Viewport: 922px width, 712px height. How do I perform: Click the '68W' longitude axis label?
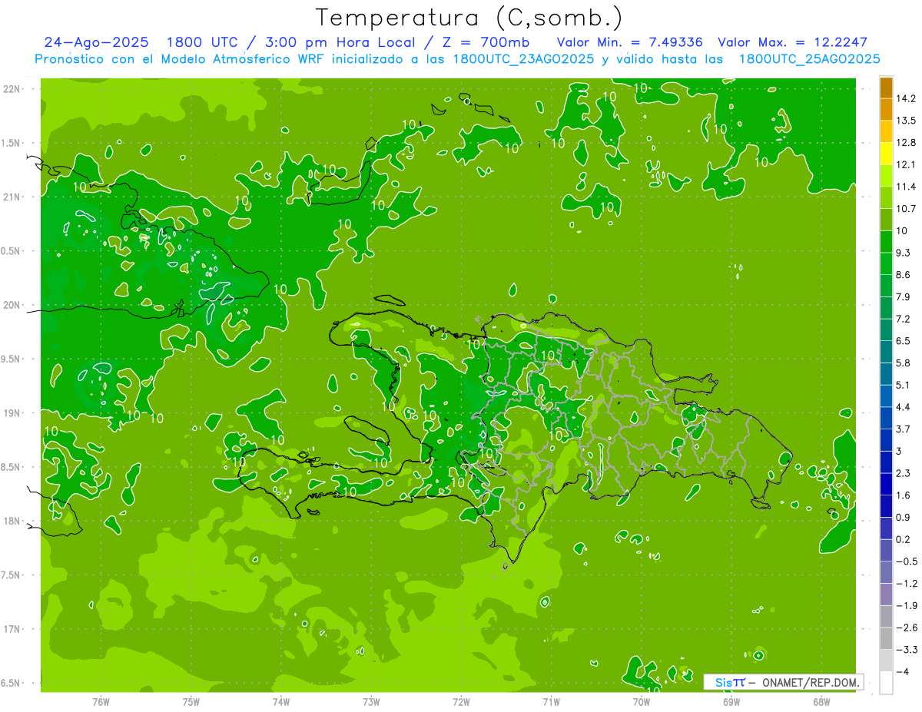point(821,701)
